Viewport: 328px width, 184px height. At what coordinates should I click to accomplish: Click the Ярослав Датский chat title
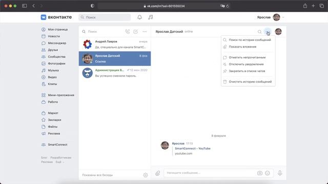pyautogui.click(x=169, y=32)
